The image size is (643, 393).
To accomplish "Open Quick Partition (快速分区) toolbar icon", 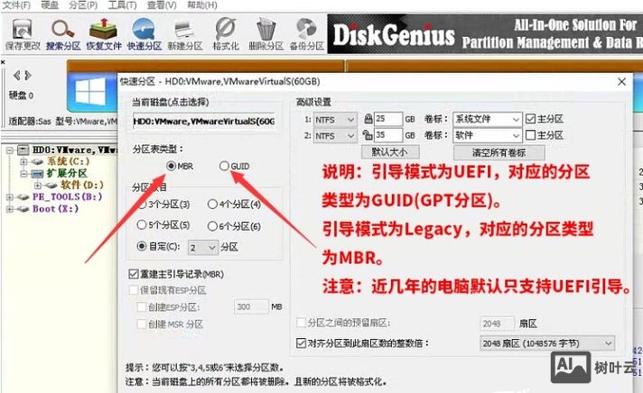I will click(144, 34).
